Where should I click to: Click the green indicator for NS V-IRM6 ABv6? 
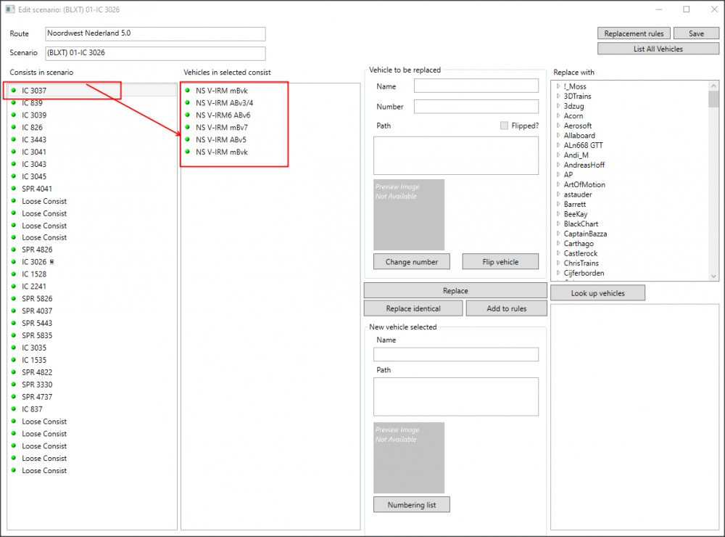click(188, 115)
